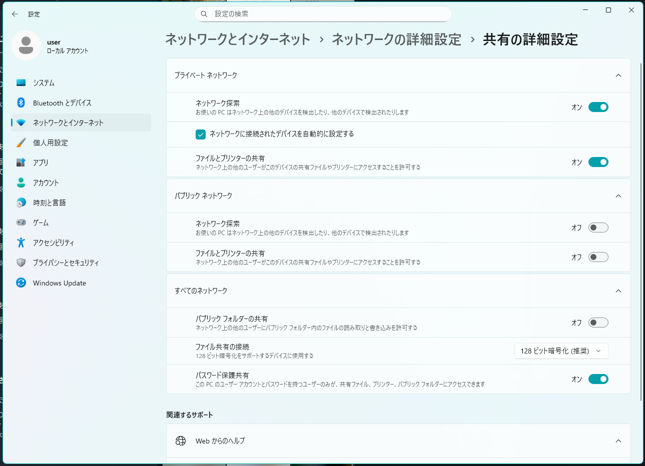Click the System monitor icon in sidebar

[x=21, y=82]
